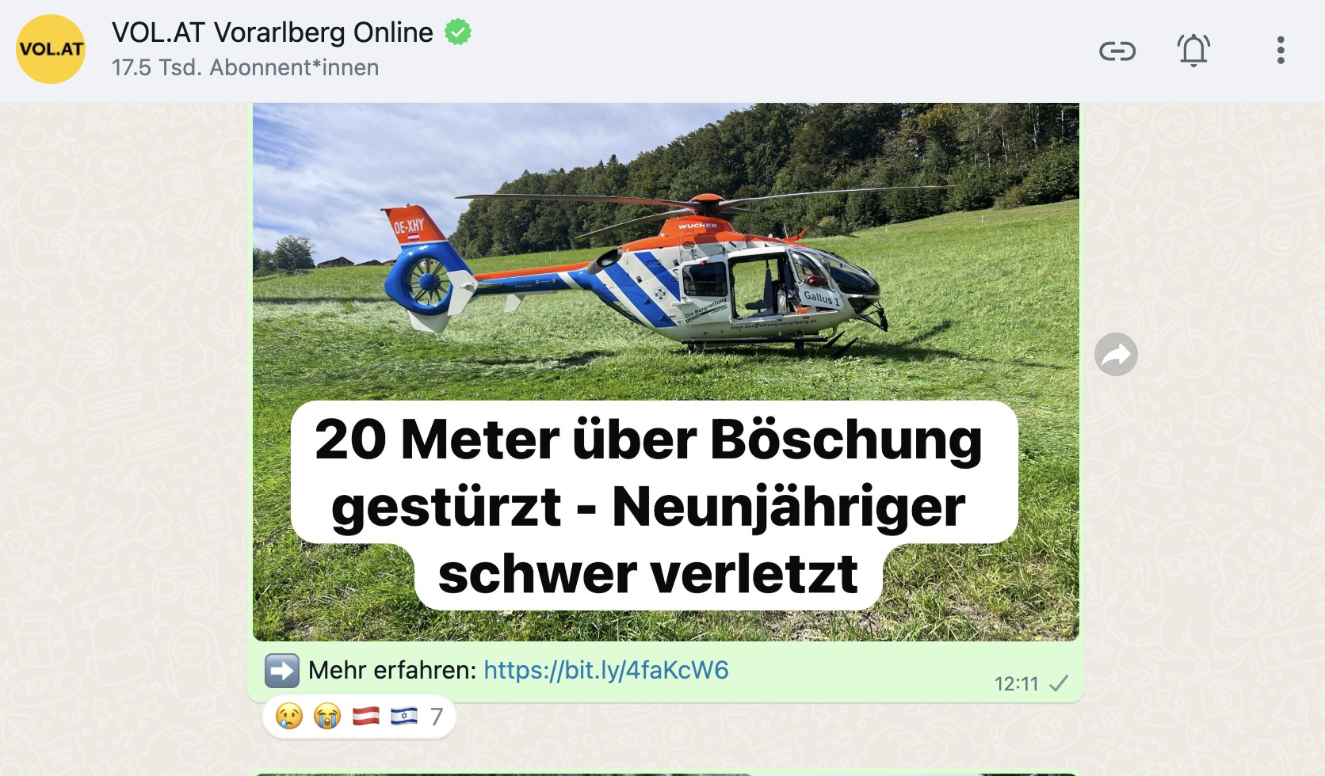Click the VOL.AT channel avatar

[51, 49]
